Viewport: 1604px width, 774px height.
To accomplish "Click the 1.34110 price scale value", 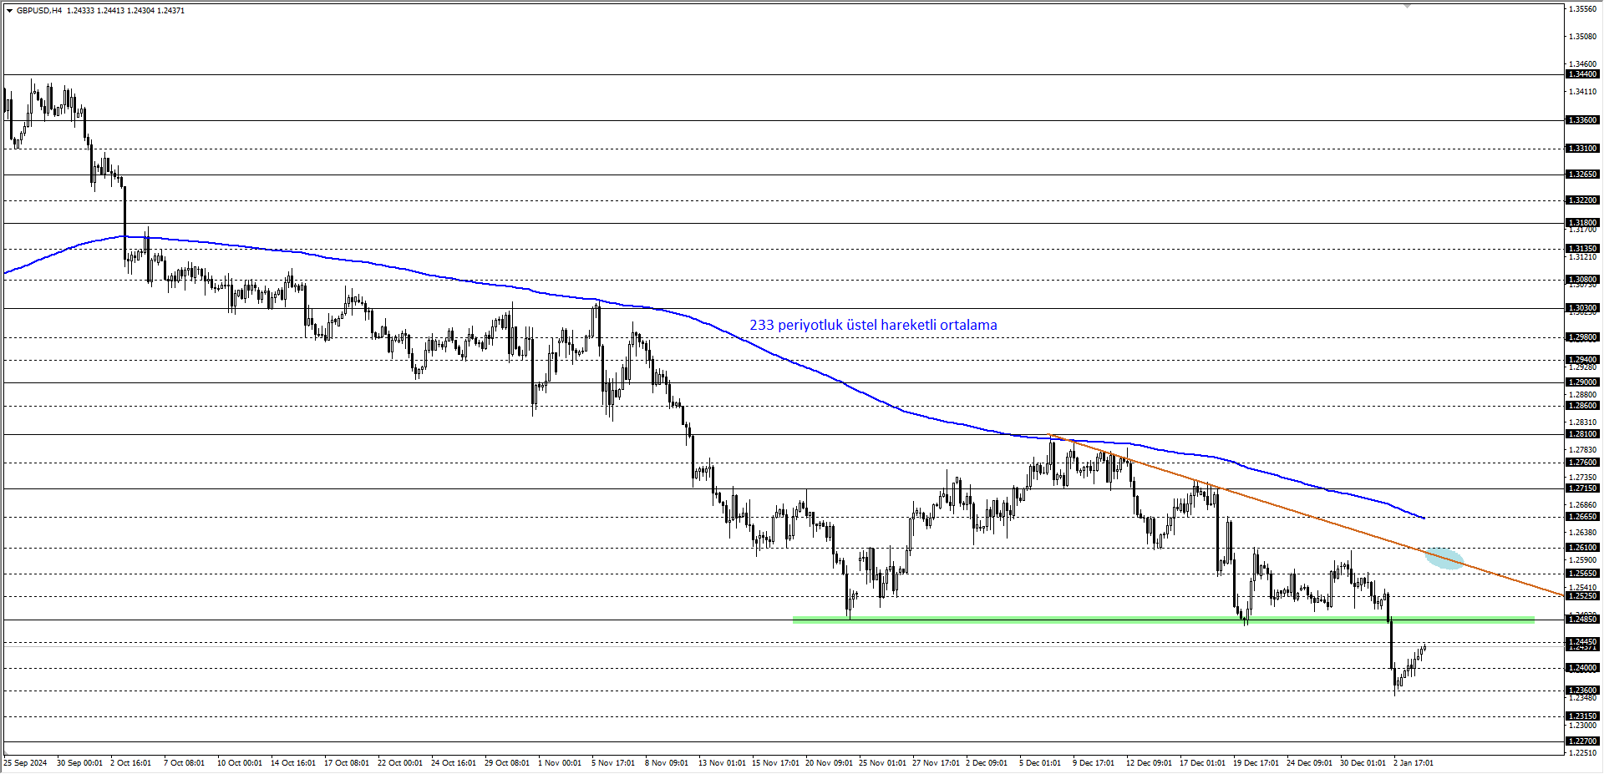I will click(x=1584, y=92).
